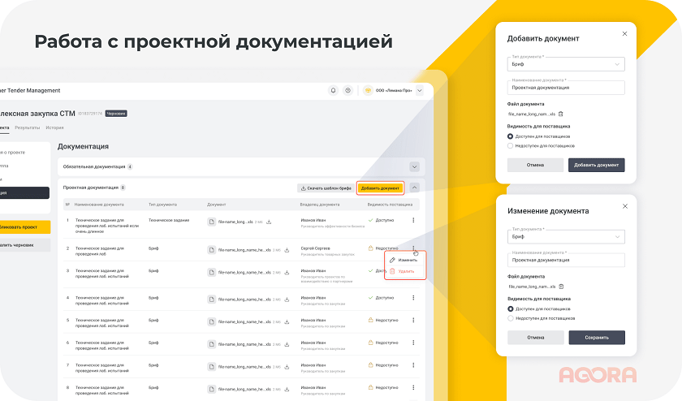The width and height of the screenshot is (682, 401).
Task: Open the company switcher chevron in the header
Action: coord(420,90)
